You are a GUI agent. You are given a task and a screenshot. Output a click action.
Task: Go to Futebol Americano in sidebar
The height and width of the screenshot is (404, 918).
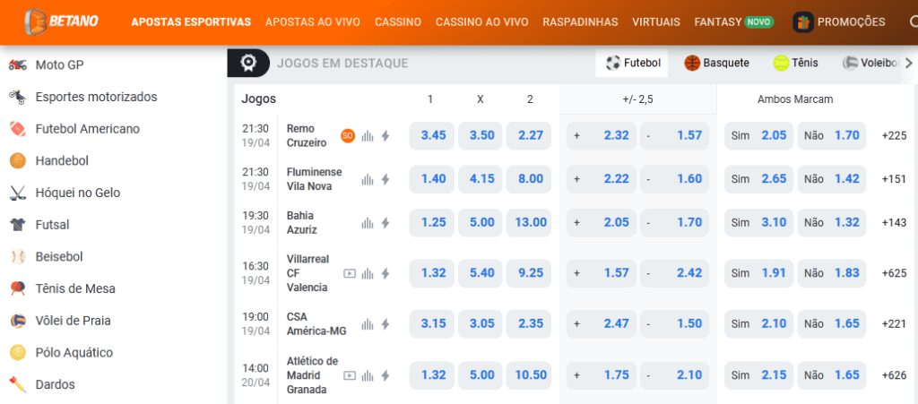tap(87, 129)
